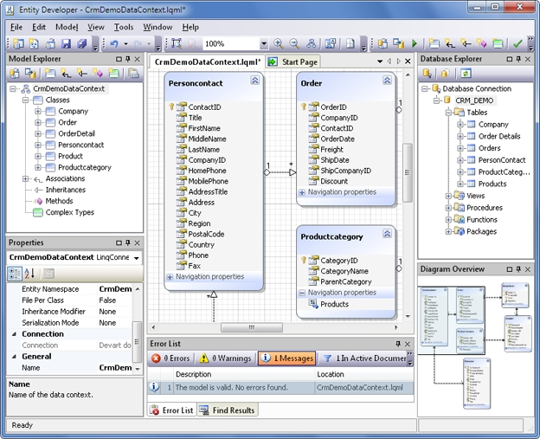Click the diagram horizontal scrollbar thumb
The height and width of the screenshot is (439, 540).
click(252, 327)
